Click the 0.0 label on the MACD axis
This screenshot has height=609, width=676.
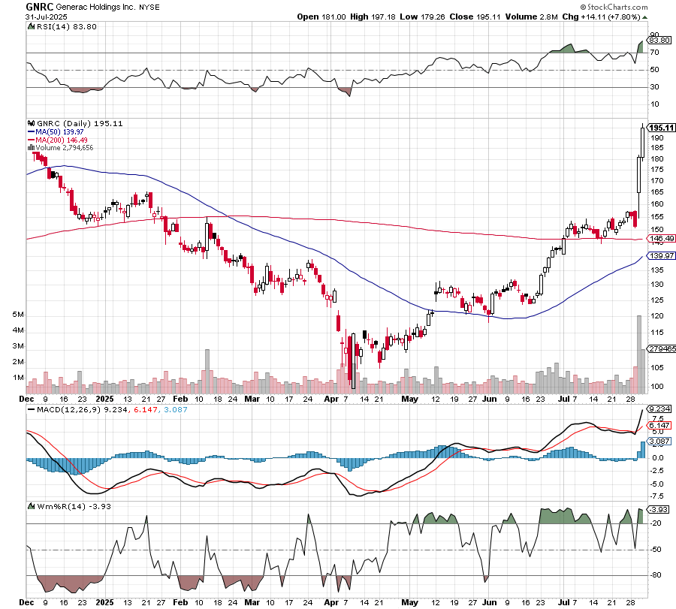pyautogui.click(x=657, y=458)
